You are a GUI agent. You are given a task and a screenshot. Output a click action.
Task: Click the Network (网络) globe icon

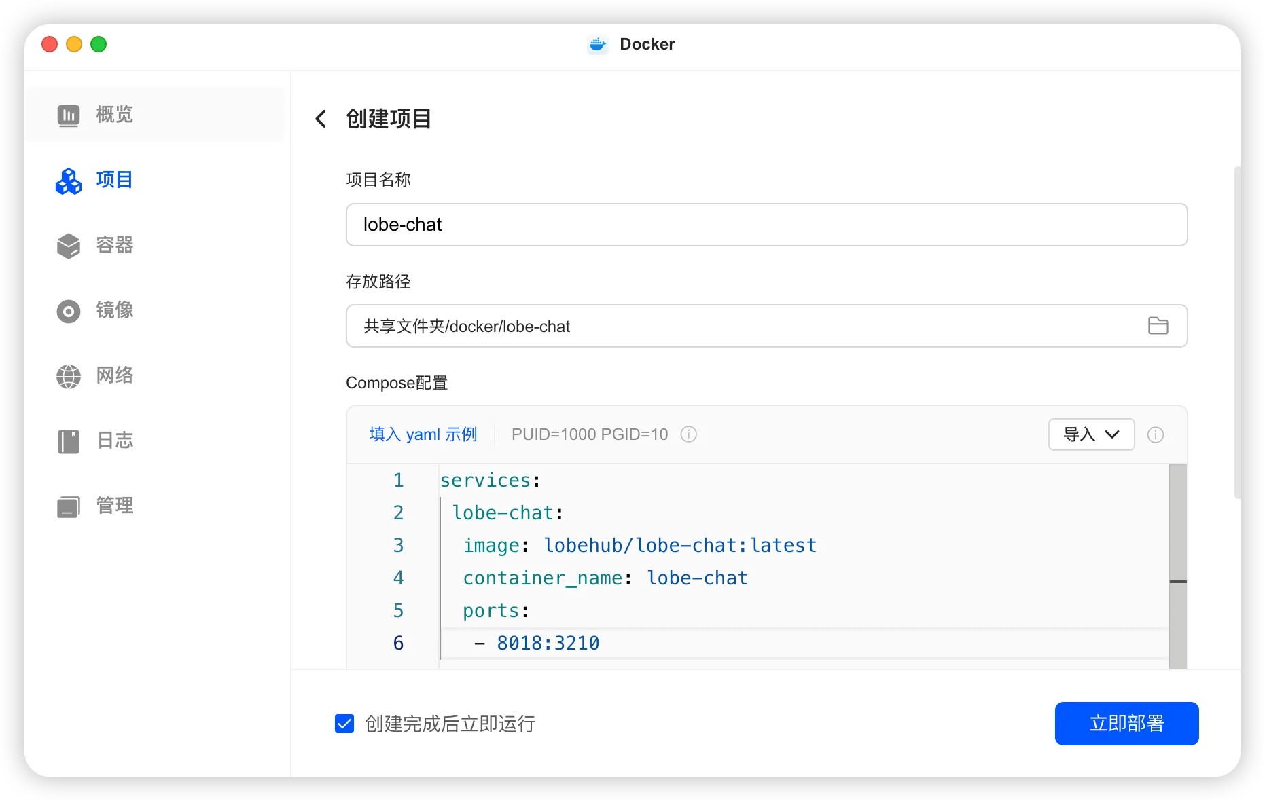tap(68, 376)
